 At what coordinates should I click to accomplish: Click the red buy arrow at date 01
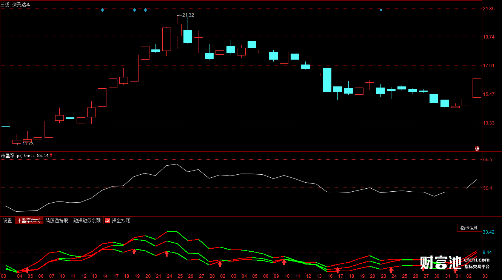[456, 270]
